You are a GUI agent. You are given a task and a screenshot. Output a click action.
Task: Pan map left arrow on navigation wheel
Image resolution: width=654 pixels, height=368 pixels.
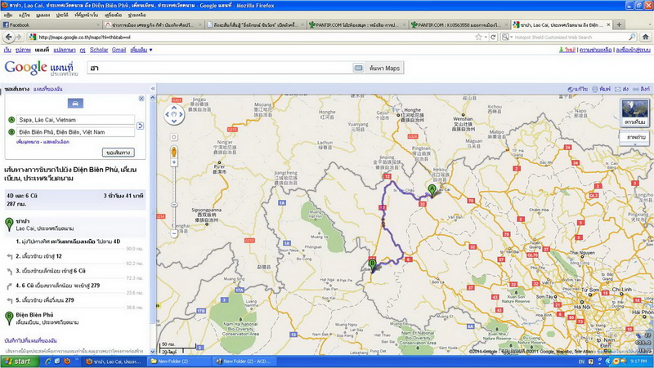coord(168,114)
